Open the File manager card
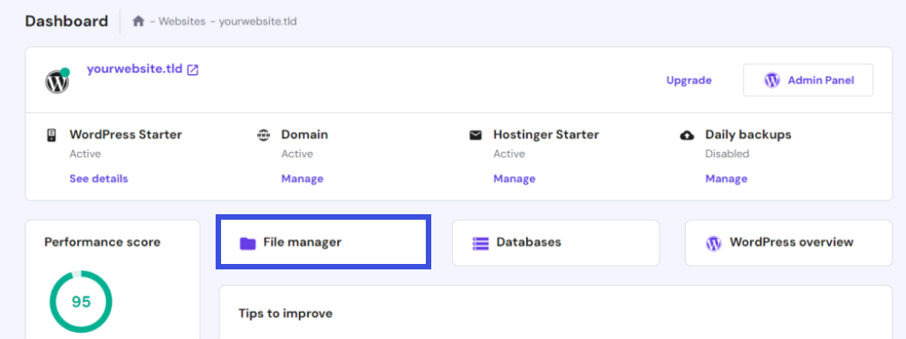The width and height of the screenshot is (906, 339). 323,242
